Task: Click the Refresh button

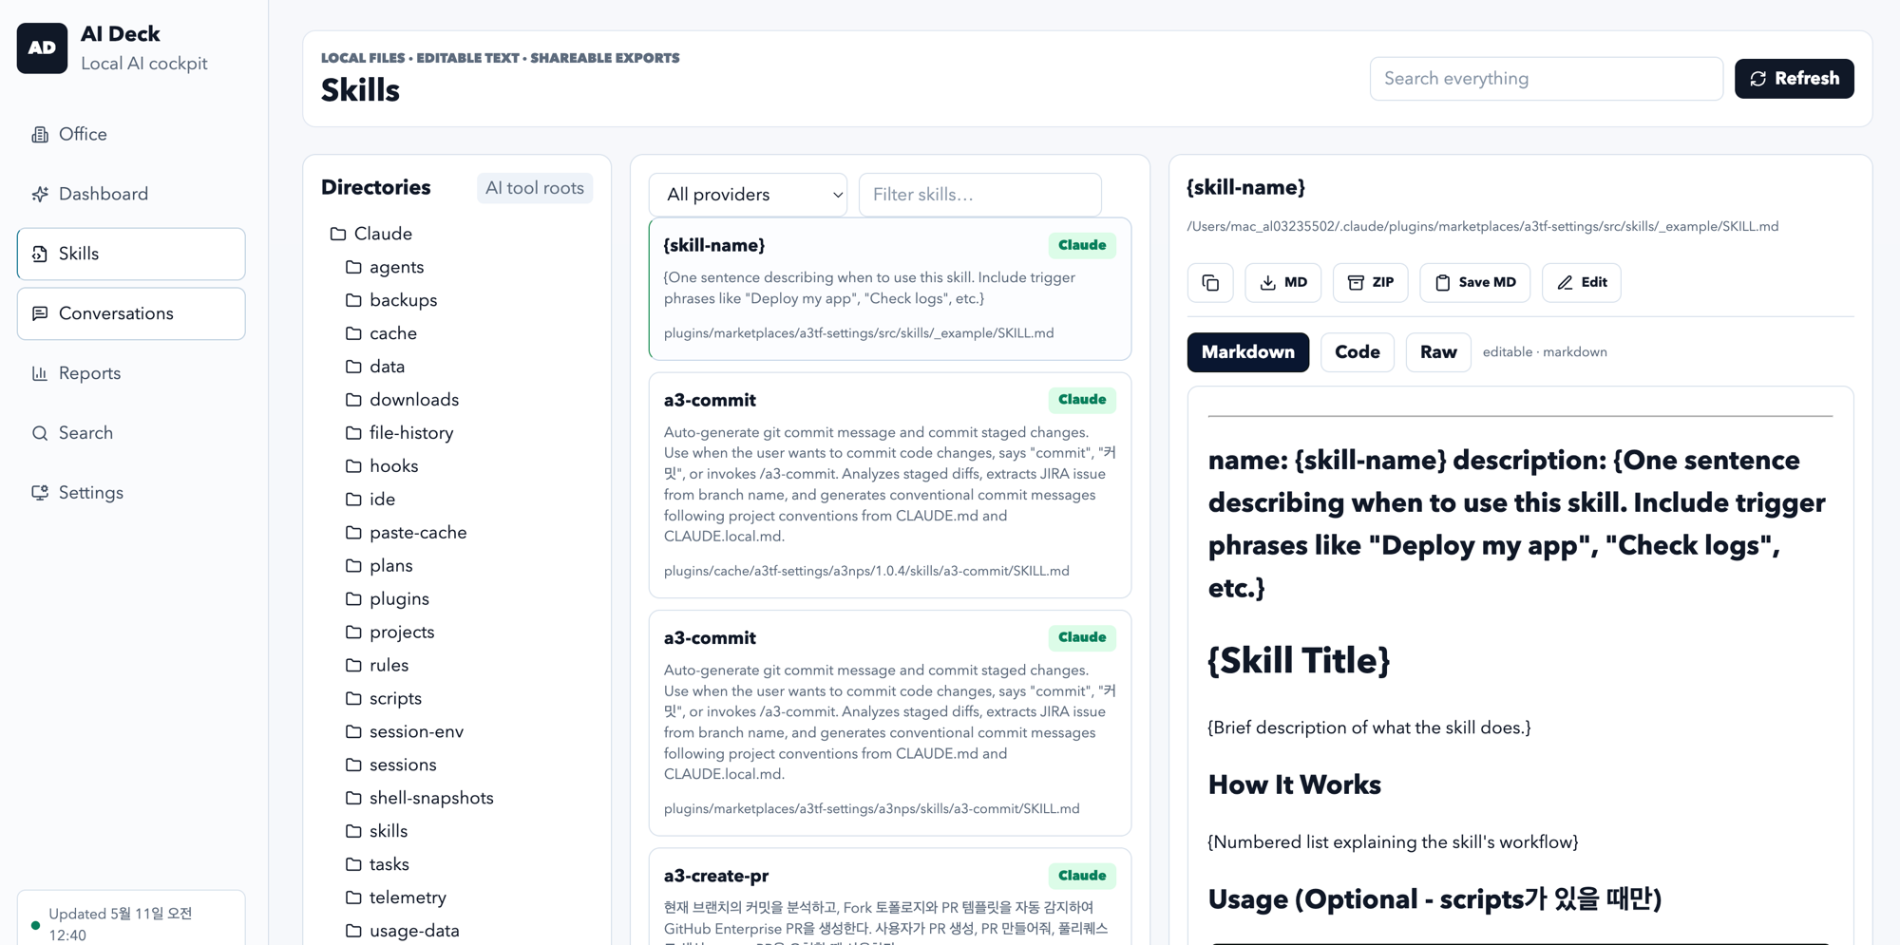Action: pos(1794,79)
